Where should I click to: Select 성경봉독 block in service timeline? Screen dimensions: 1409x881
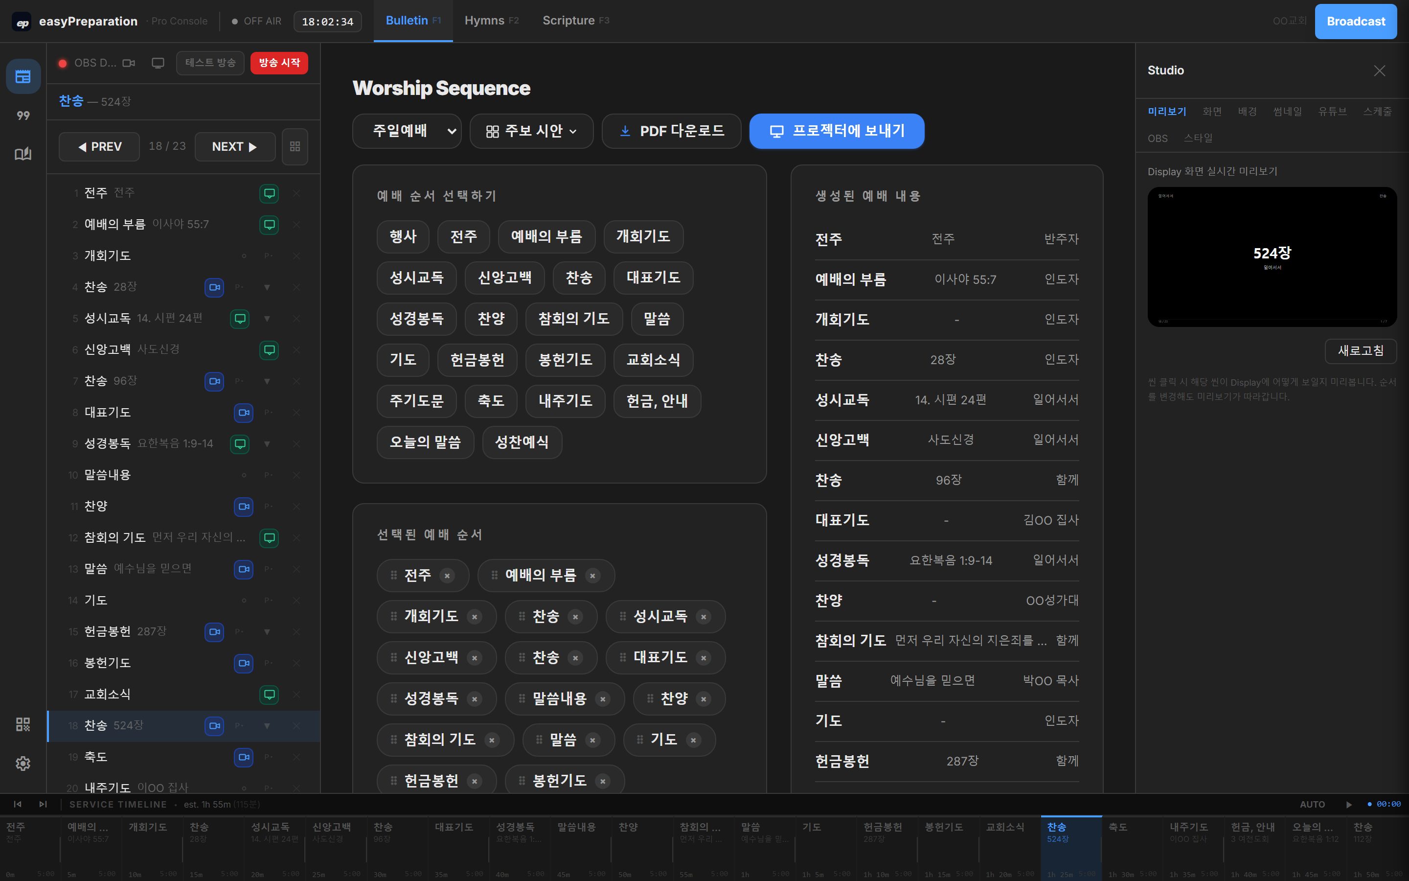[x=520, y=848]
